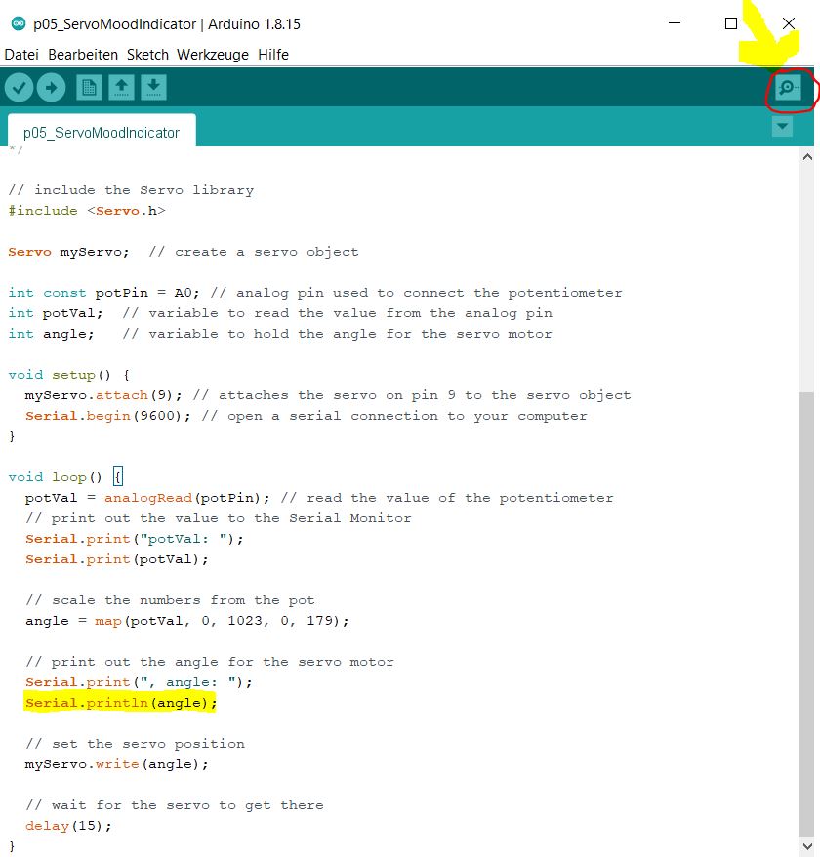Click the #include <Servo.h> line

(87, 211)
